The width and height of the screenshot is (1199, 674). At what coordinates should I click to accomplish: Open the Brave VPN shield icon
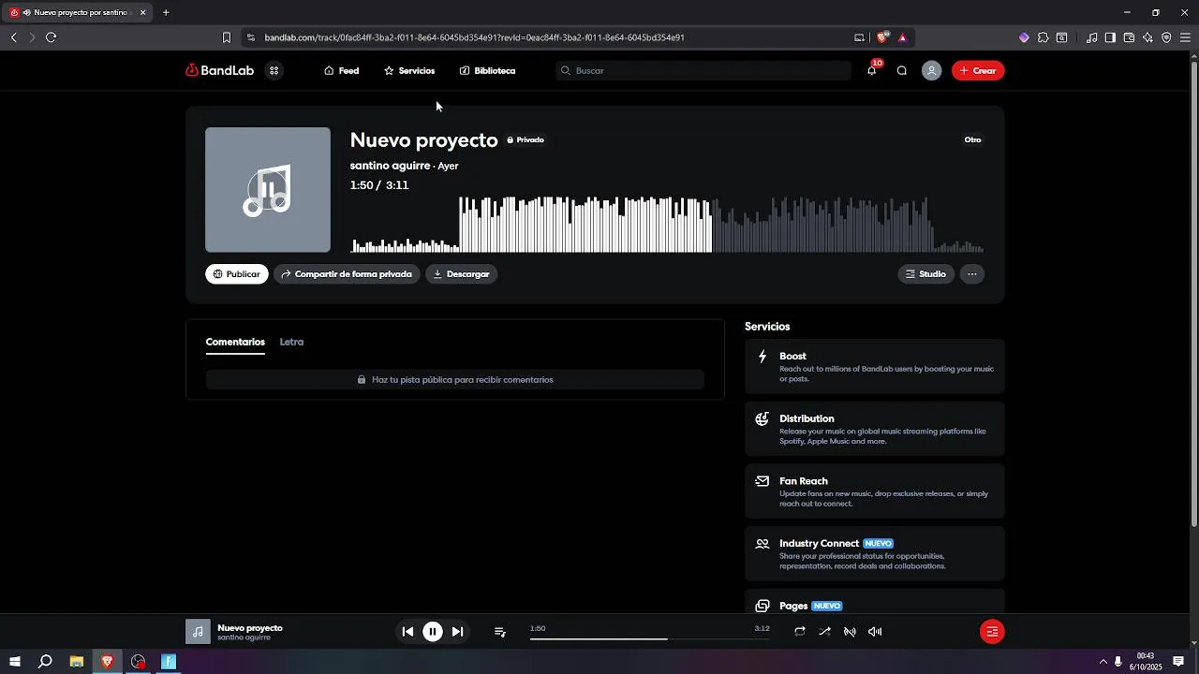point(1166,37)
